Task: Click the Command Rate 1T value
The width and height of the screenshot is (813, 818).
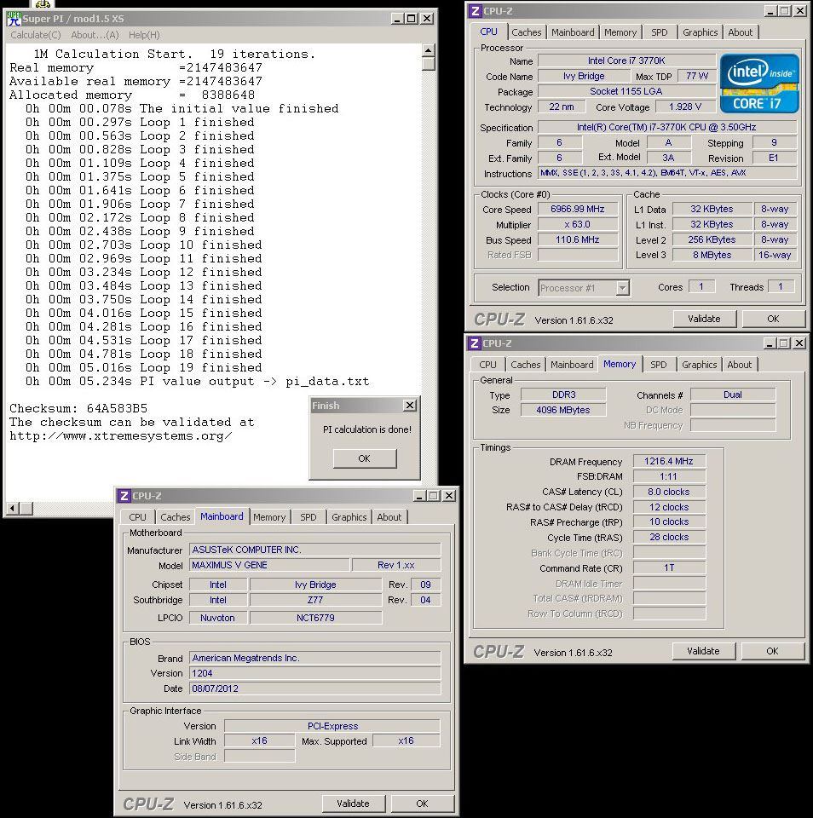Action: (669, 567)
